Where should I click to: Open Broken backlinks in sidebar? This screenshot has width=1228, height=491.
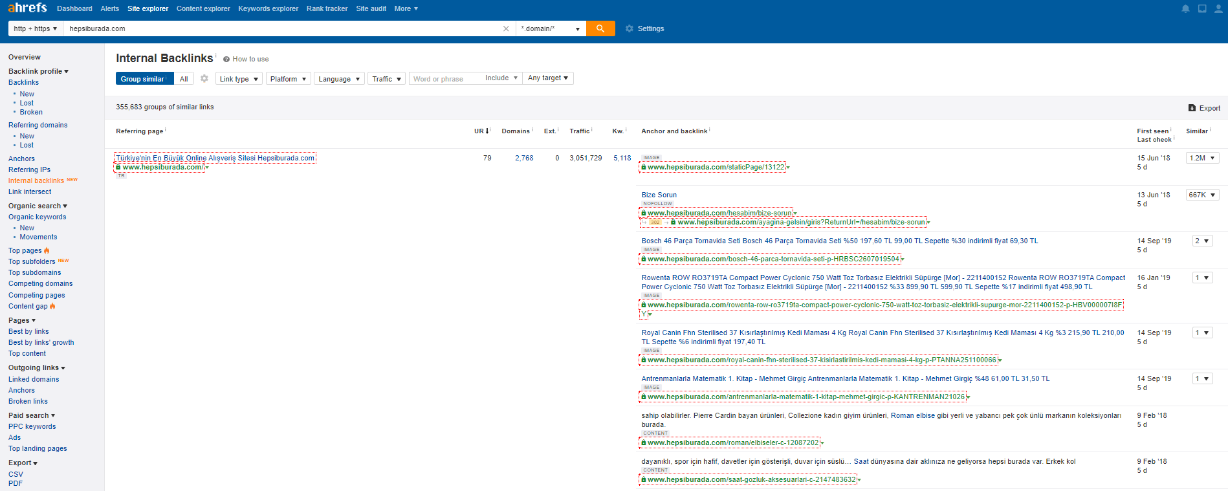(x=31, y=112)
